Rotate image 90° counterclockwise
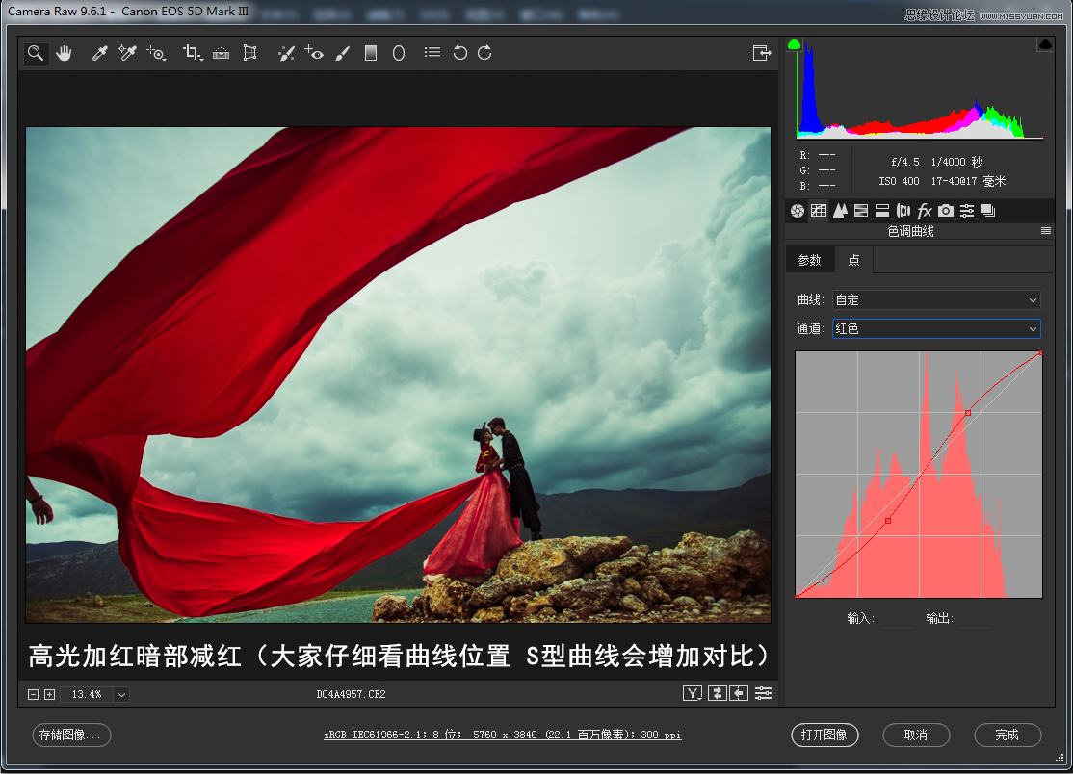 click(x=459, y=53)
